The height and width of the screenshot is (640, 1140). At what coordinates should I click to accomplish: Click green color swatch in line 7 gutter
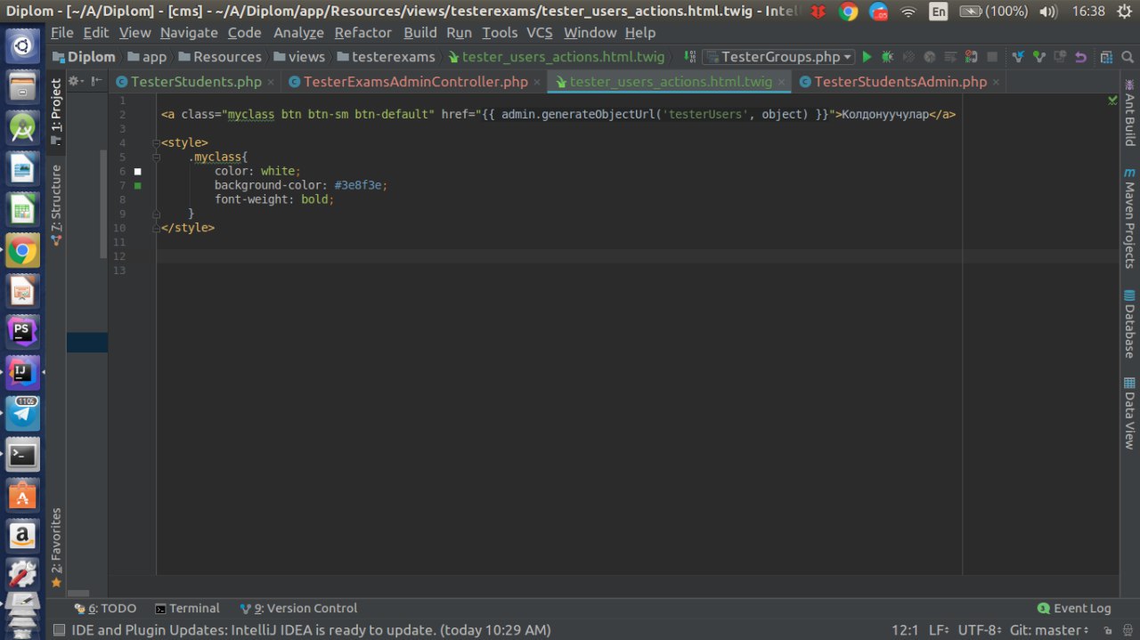tap(137, 185)
